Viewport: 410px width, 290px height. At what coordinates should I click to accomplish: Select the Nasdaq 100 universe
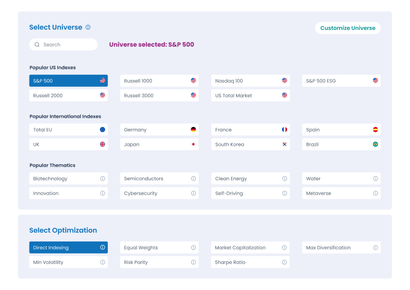(x=251, y=81)
